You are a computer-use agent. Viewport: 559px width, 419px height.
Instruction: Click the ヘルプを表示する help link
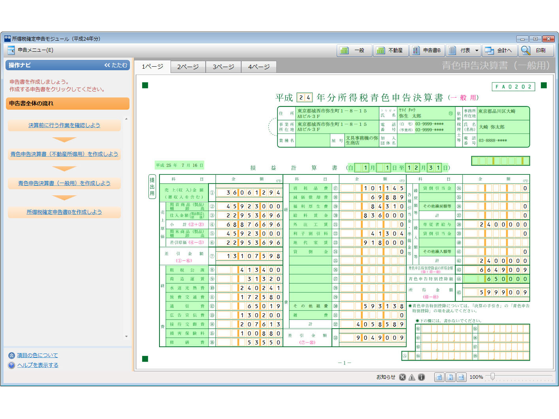38,365
